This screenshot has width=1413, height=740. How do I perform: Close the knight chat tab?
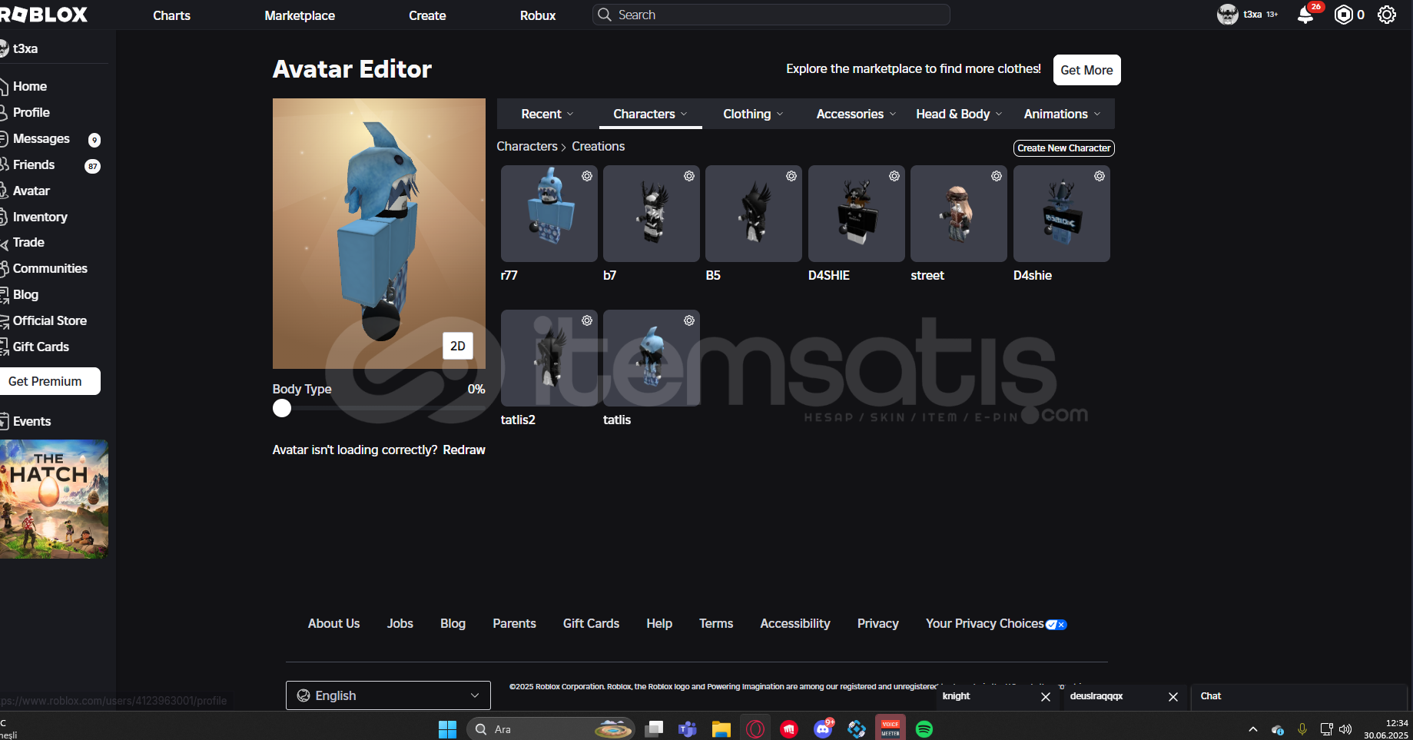point(1046,697)
